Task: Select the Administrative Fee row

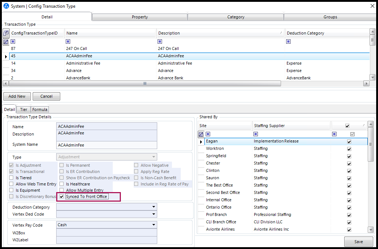Action: pyautogui.click(x=189, y=64)
